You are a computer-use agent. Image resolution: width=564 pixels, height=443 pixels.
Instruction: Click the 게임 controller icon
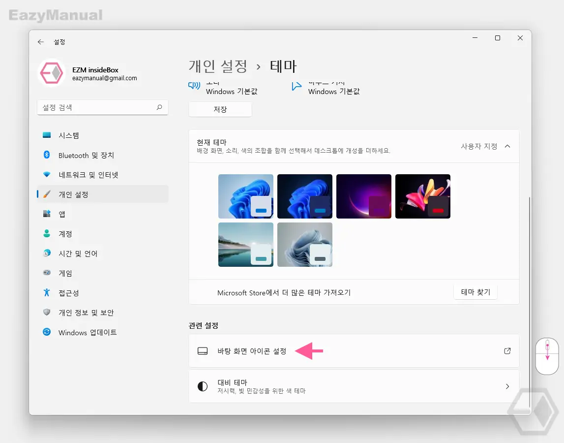tap(47, 273)
